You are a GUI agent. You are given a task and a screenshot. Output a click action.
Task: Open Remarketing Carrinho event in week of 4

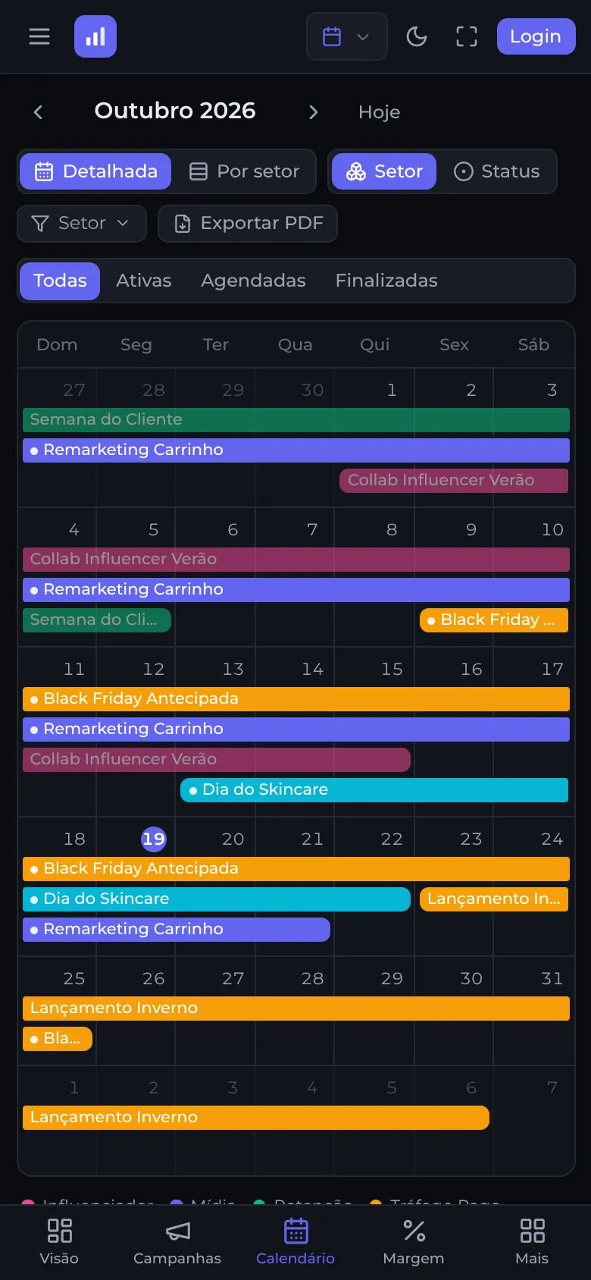coord(296,589)
